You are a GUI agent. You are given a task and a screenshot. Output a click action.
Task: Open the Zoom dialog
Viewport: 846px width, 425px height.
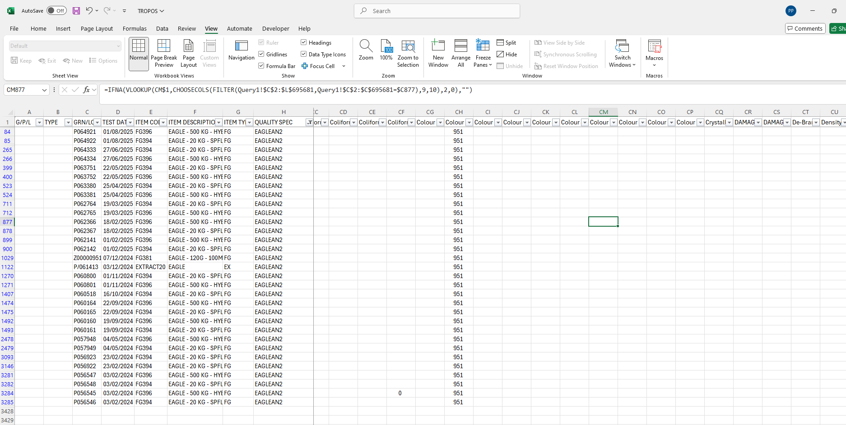point(366,50)
